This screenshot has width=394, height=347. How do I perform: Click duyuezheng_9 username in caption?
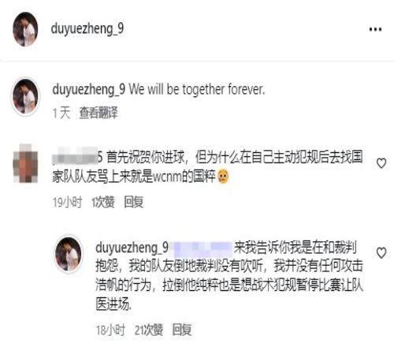(x=88, y=89)
